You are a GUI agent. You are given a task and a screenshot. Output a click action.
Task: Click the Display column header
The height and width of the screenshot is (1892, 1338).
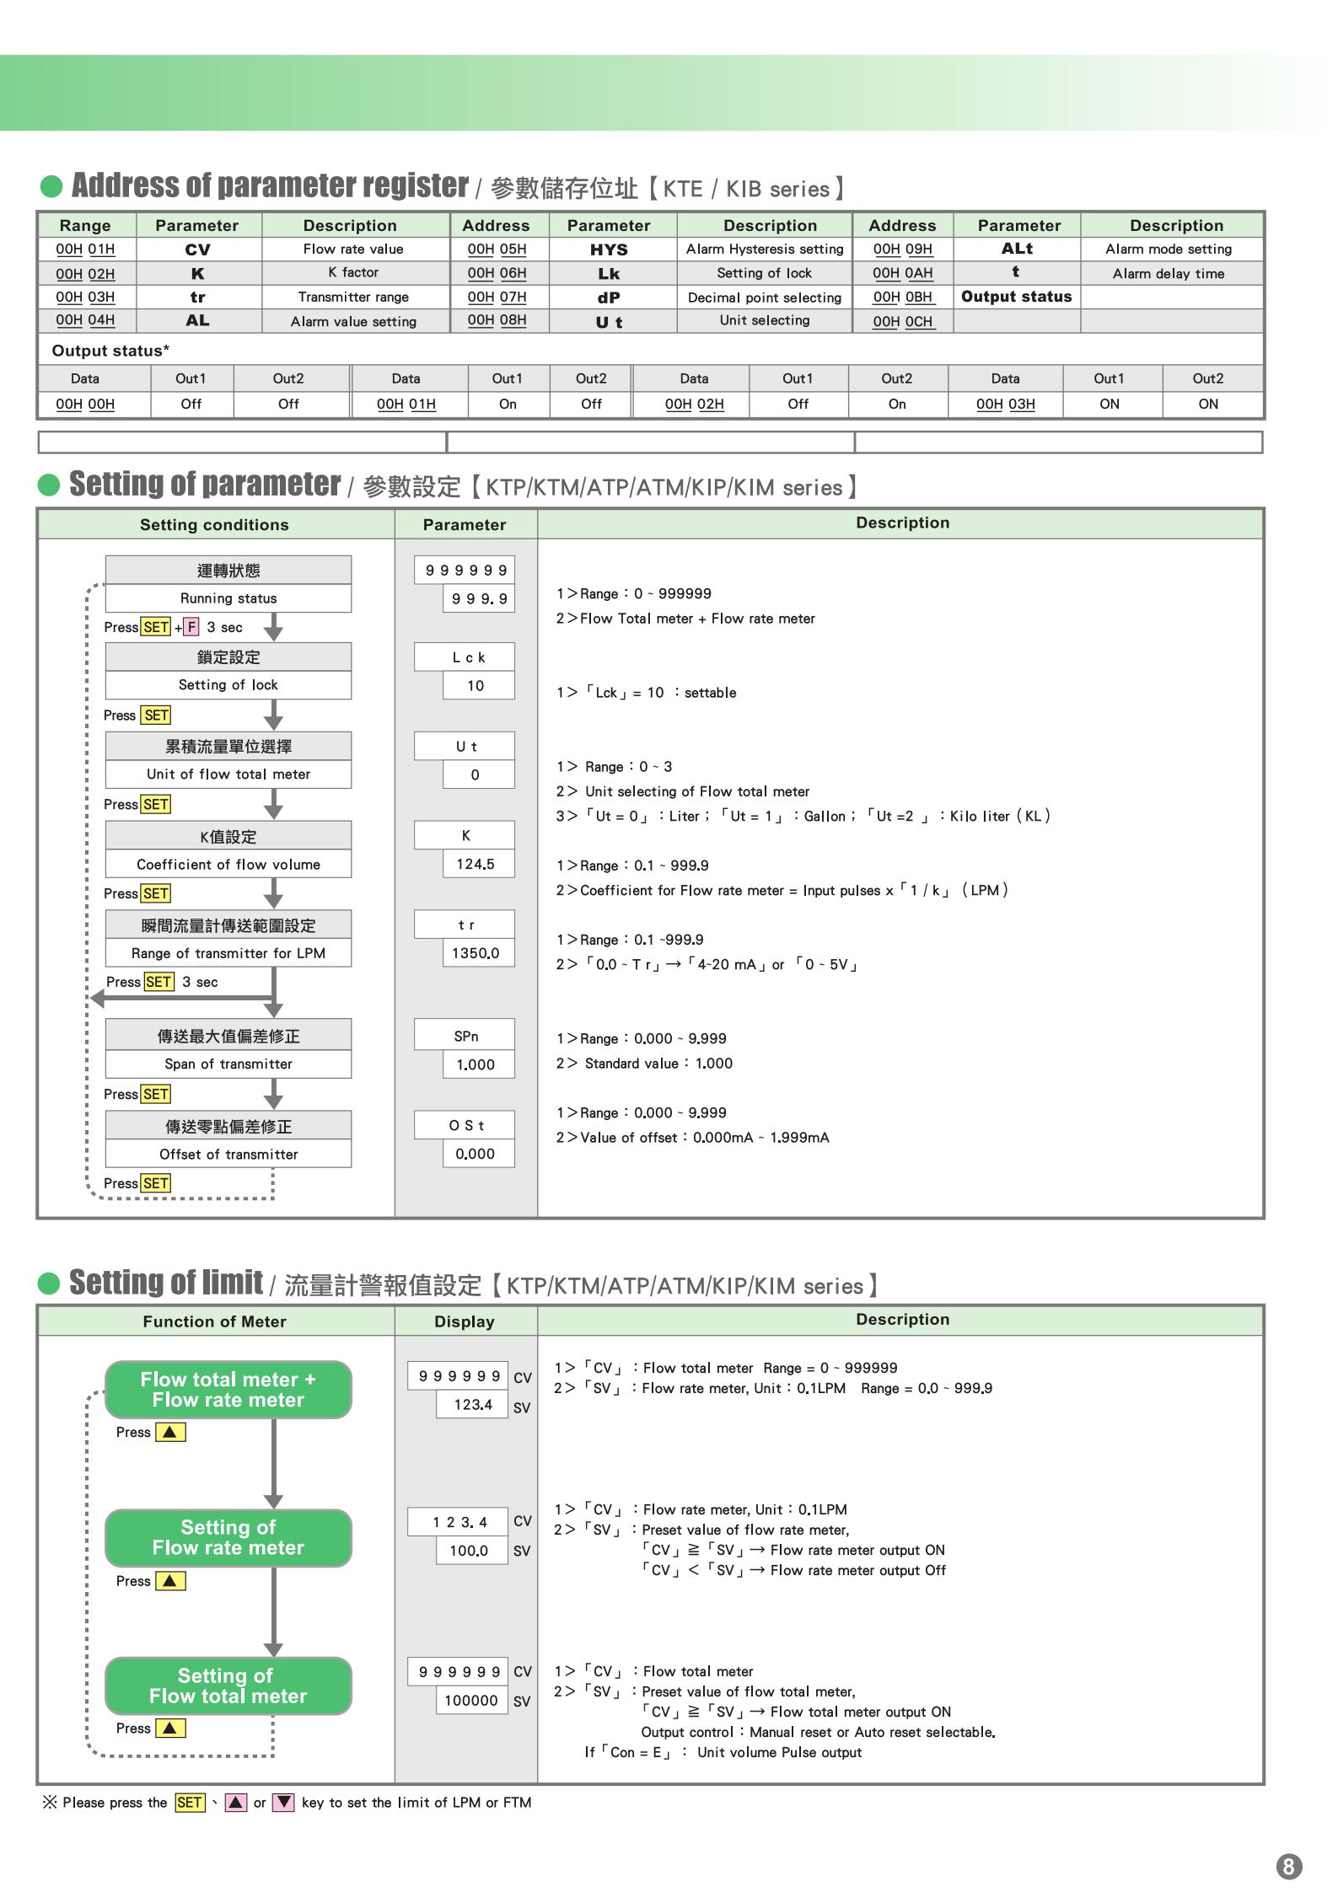click(x=465, y=1321)
